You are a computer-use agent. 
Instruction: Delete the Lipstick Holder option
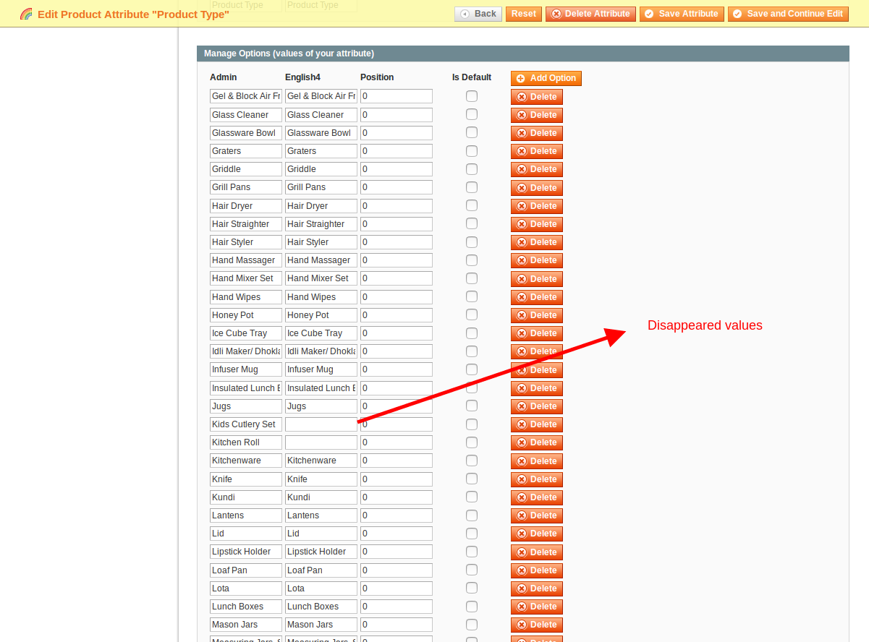pos(536,552)
